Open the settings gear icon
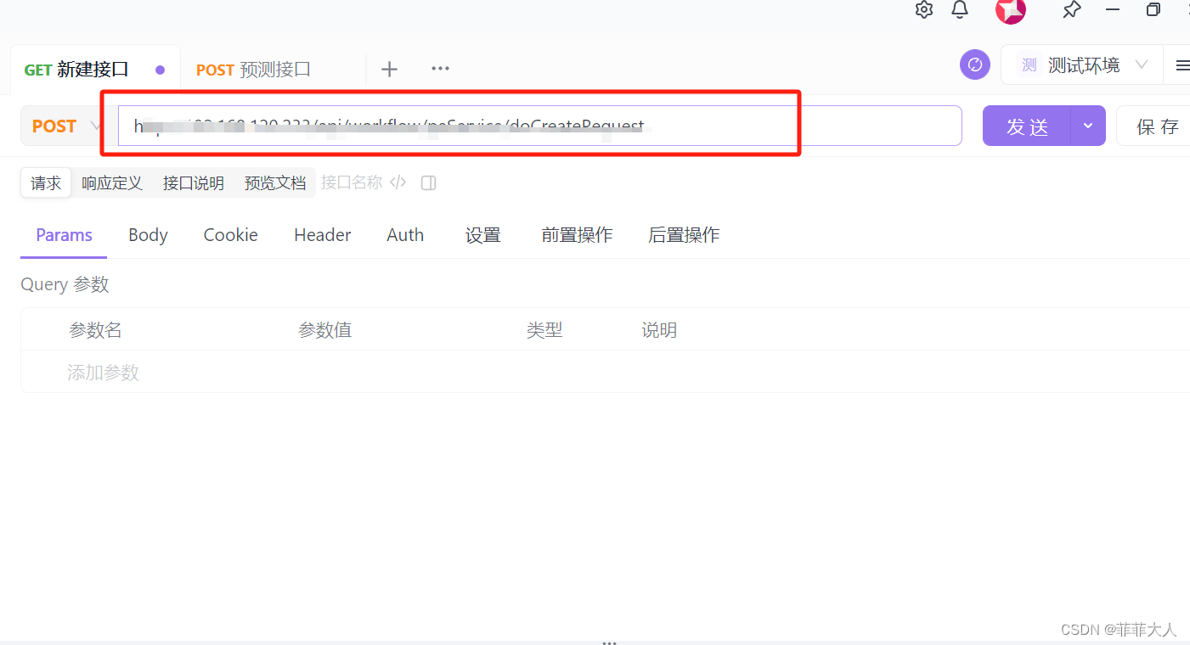The width and height of the screenshot is (1190, 645). pos(923,10)
